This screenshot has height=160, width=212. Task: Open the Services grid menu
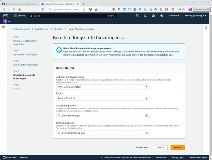[x=19, y=16]
